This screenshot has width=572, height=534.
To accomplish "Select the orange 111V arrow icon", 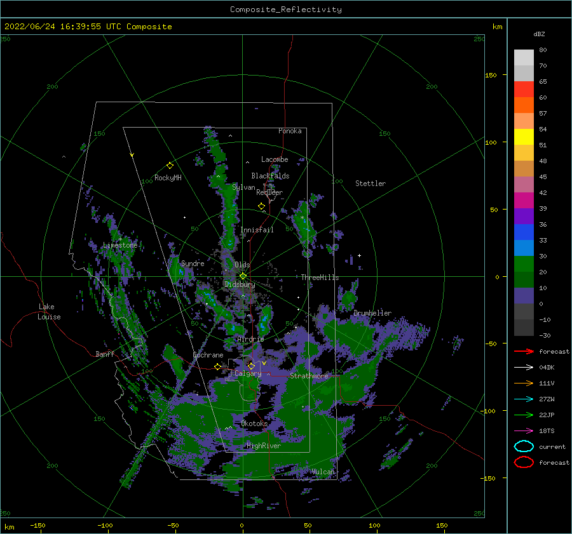I will pyautogui.click(x=524, y=383).
